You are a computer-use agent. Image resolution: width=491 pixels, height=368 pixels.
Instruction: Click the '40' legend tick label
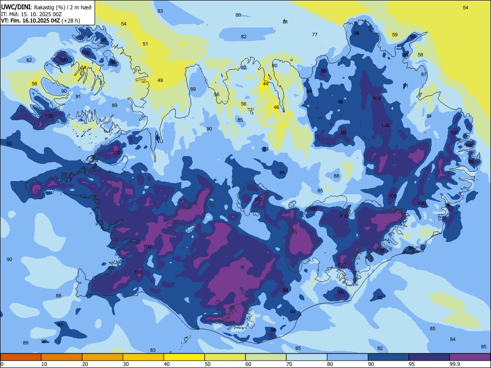(x=166, y=364)
